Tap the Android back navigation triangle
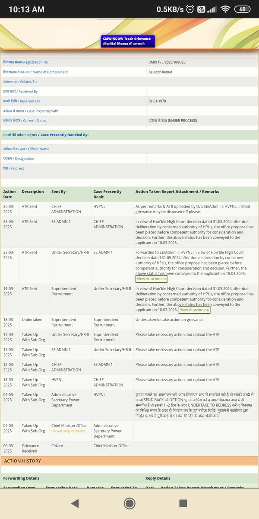Viewport: 259px width, 519px height. pyautogui.click(x=75, y=503)
